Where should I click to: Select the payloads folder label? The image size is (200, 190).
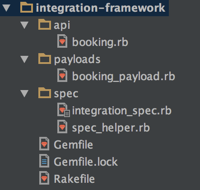click(77, 59)
